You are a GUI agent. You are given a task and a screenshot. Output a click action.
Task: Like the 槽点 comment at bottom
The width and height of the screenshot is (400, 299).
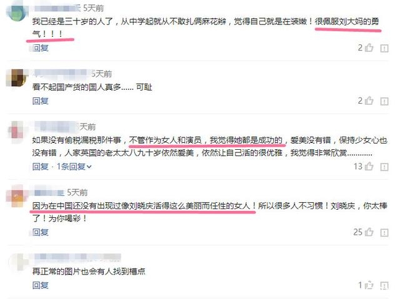369,285
